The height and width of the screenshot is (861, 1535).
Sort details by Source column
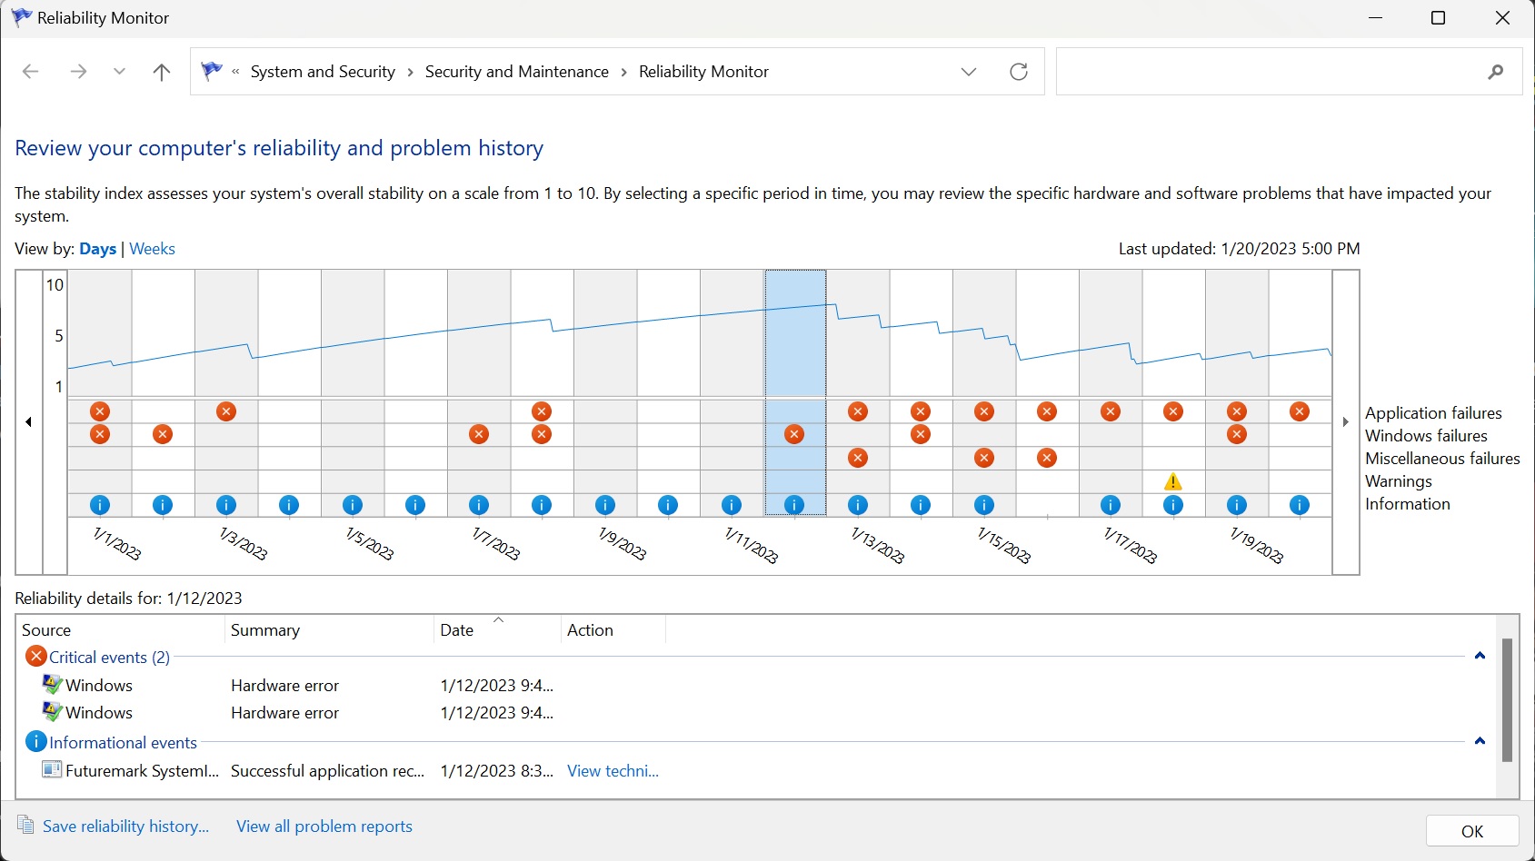[120, 630]
